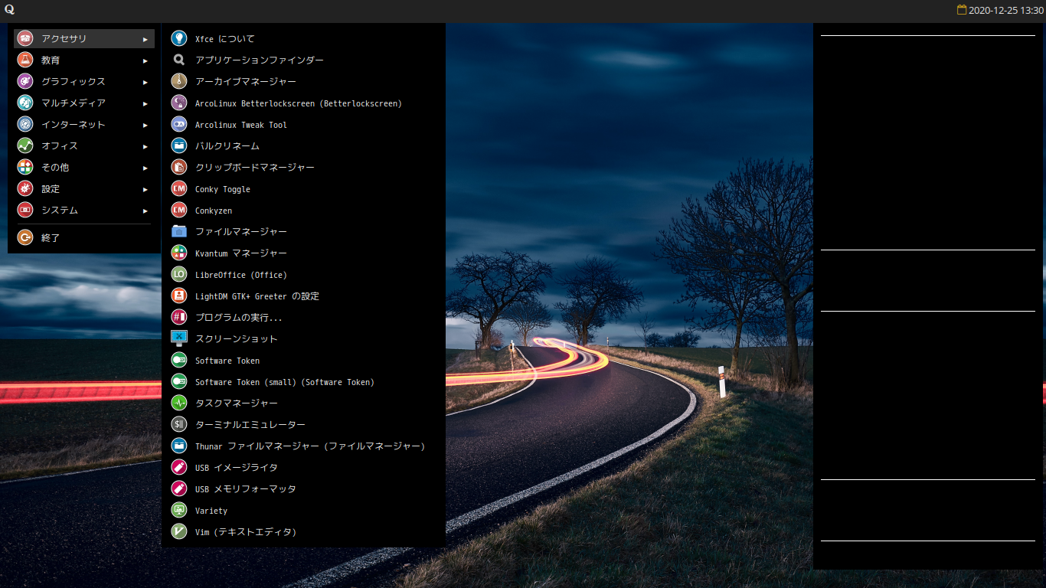
Task: Click the calendar icon beside the clock
Action: pos(962,10)
